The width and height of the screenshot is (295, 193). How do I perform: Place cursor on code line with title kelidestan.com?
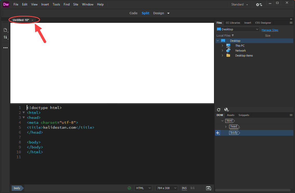(x=61, y=127)
